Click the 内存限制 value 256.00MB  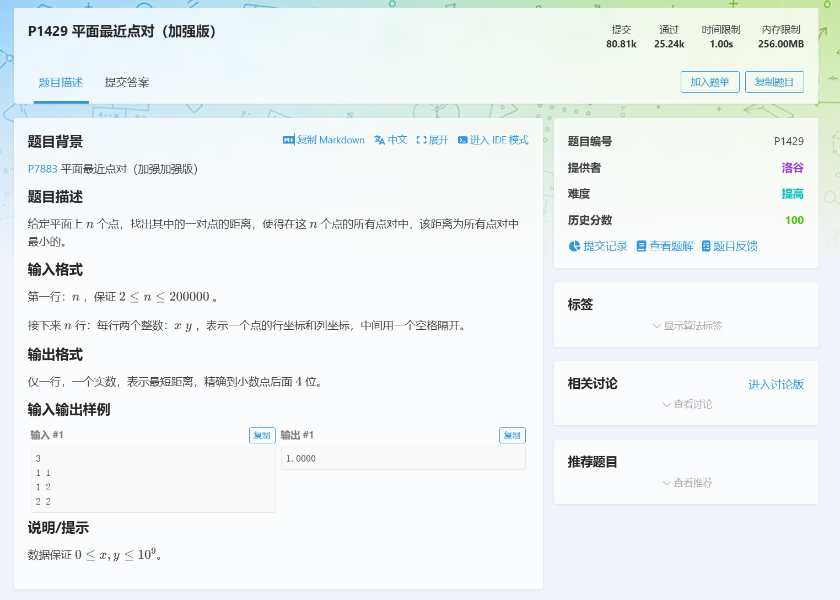tap(780, 44)
